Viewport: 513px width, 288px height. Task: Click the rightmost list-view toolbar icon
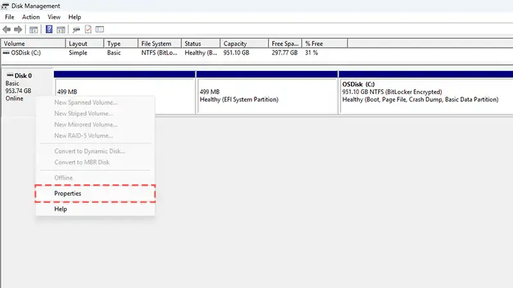[x=99, y=29]
